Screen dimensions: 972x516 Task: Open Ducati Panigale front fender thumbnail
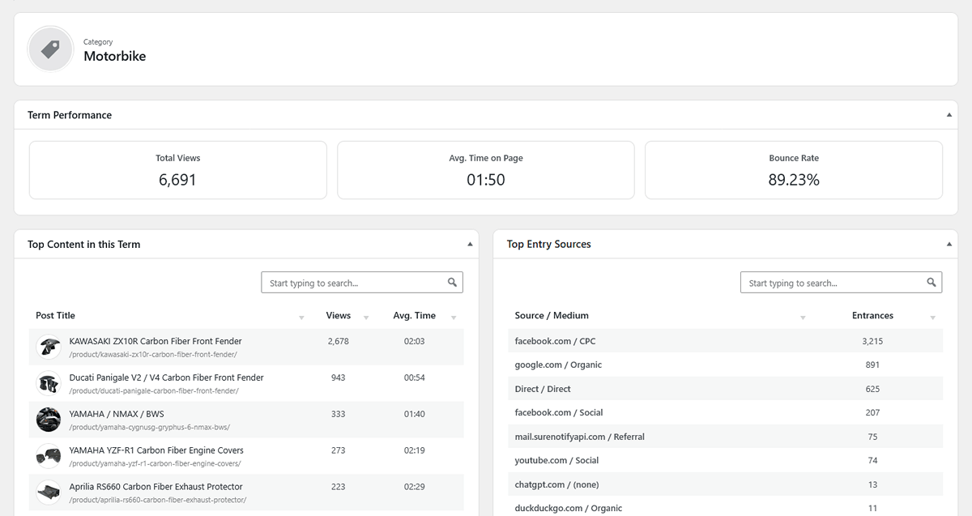49,383
